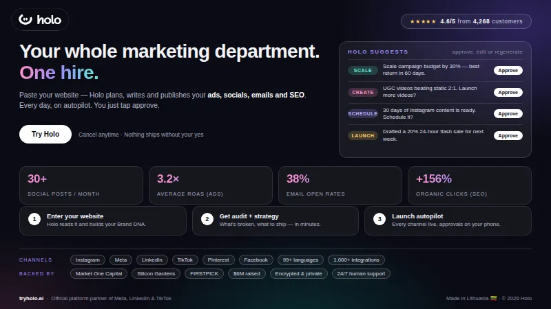Select the CREATE tag
The width and height of the screenshot is (551, 309).
click(x=363, y=93)
